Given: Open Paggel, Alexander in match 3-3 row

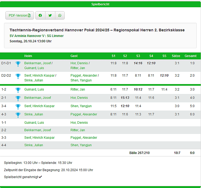Looking at the screenshot, I should [84, 138].
